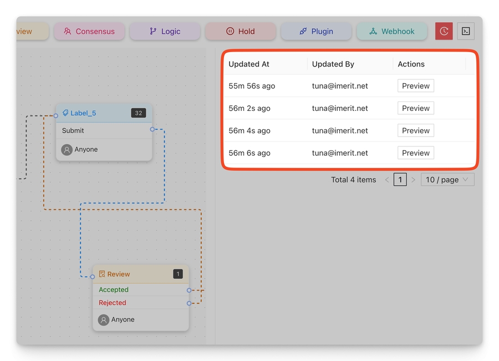Add a Webhook stage from toolbar
The height and width of the screenshot is (361, 499).
391,32
